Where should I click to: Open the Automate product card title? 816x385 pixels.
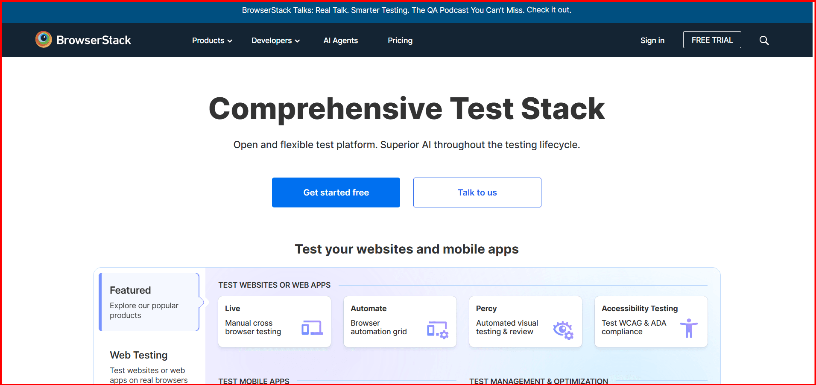(369, 309)
